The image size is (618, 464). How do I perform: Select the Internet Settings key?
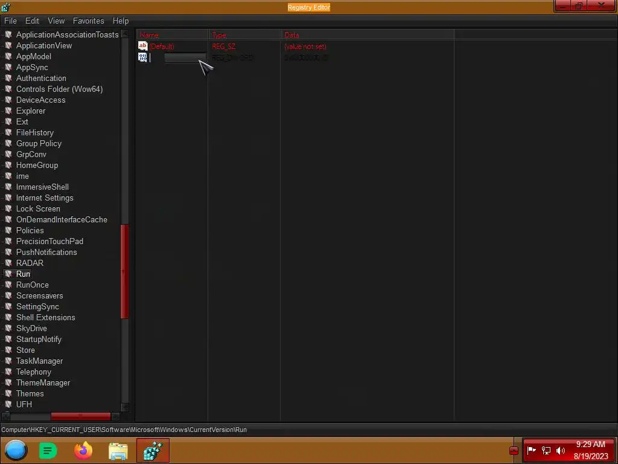(45, 198)
